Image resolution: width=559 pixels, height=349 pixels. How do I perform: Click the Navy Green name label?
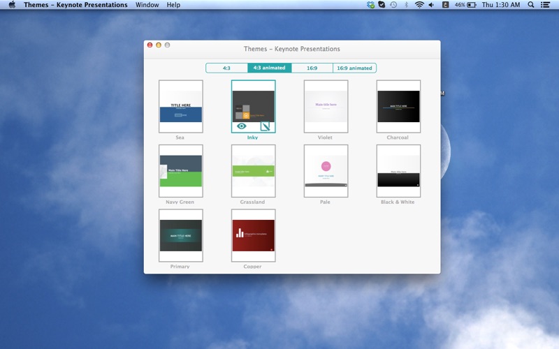coord(180,202)
